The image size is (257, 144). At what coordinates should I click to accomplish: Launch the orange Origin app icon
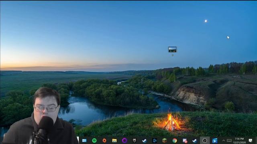click(x=104, y=140)
